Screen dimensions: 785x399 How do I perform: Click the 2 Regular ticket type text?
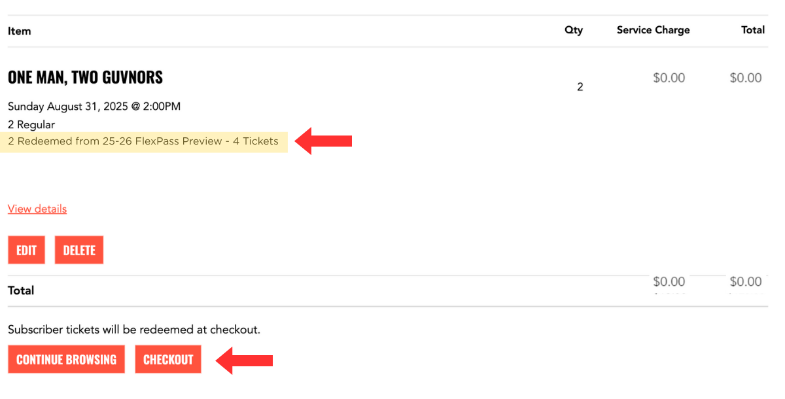(31, 124)
